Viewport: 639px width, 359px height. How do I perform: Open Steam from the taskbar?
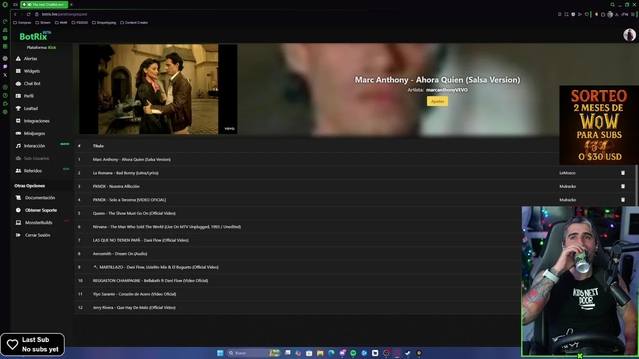click(x=408, y=353)
